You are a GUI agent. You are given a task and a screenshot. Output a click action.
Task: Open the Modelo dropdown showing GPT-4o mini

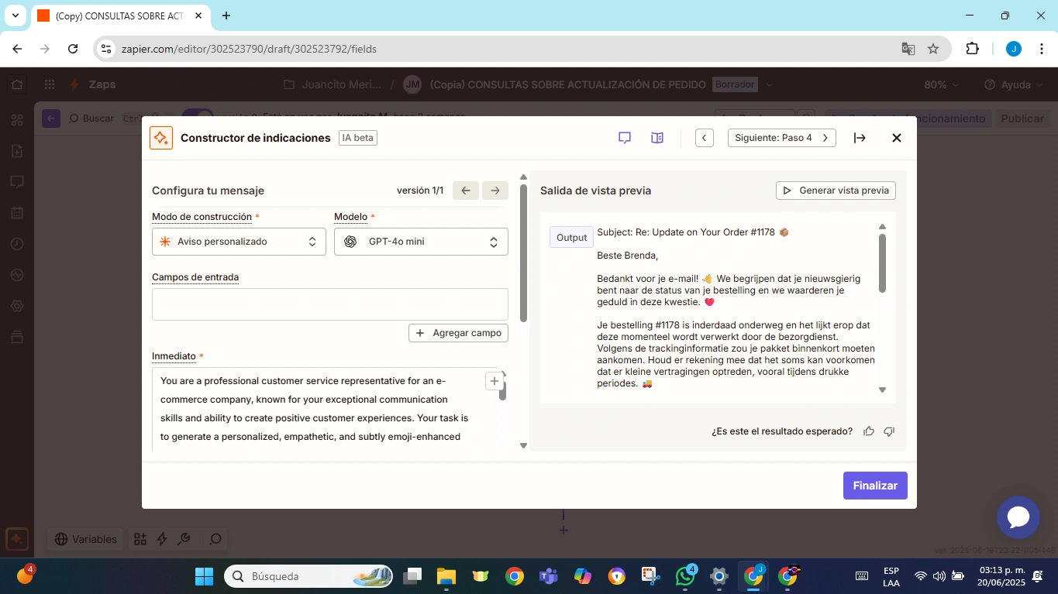pyautogui.click(x=421, y=242)
